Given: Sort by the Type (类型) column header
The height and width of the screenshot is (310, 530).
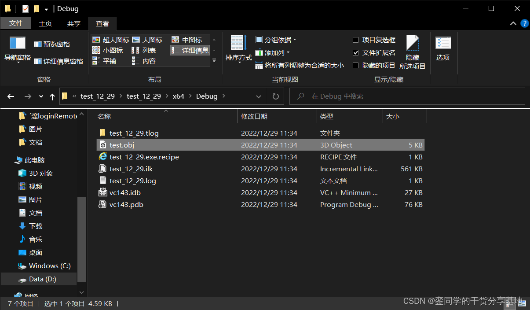Looking at the screenshot, I should 350,117.
